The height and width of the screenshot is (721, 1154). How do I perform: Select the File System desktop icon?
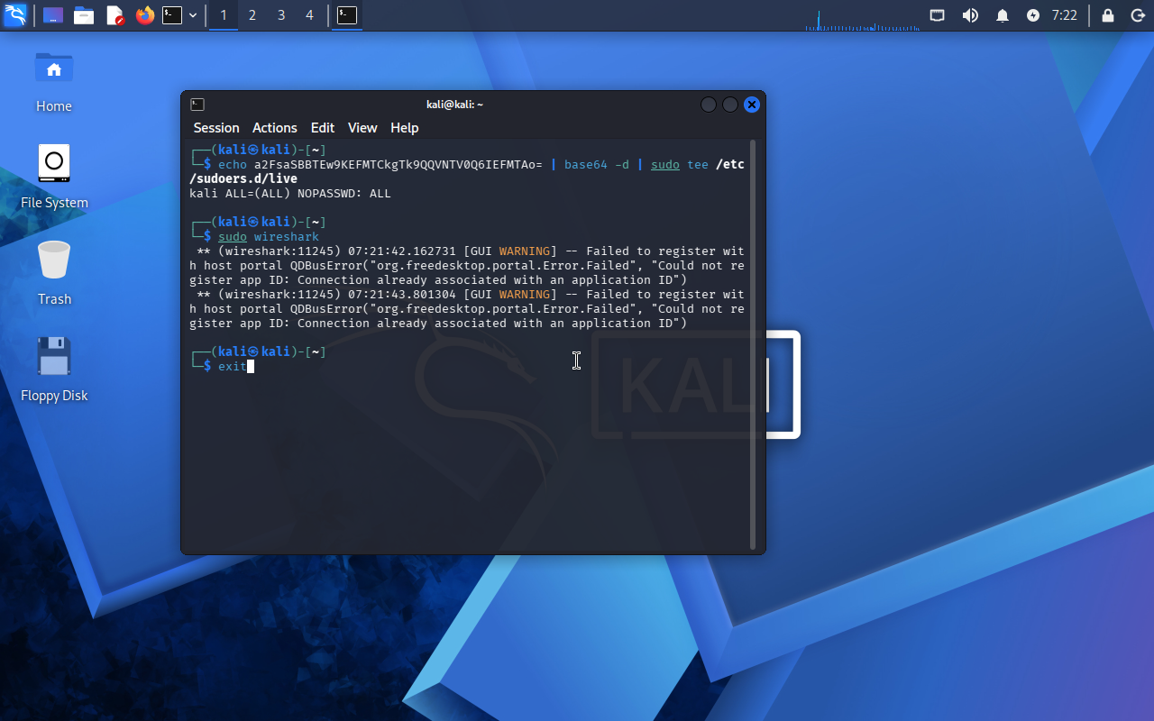point(54,177)
